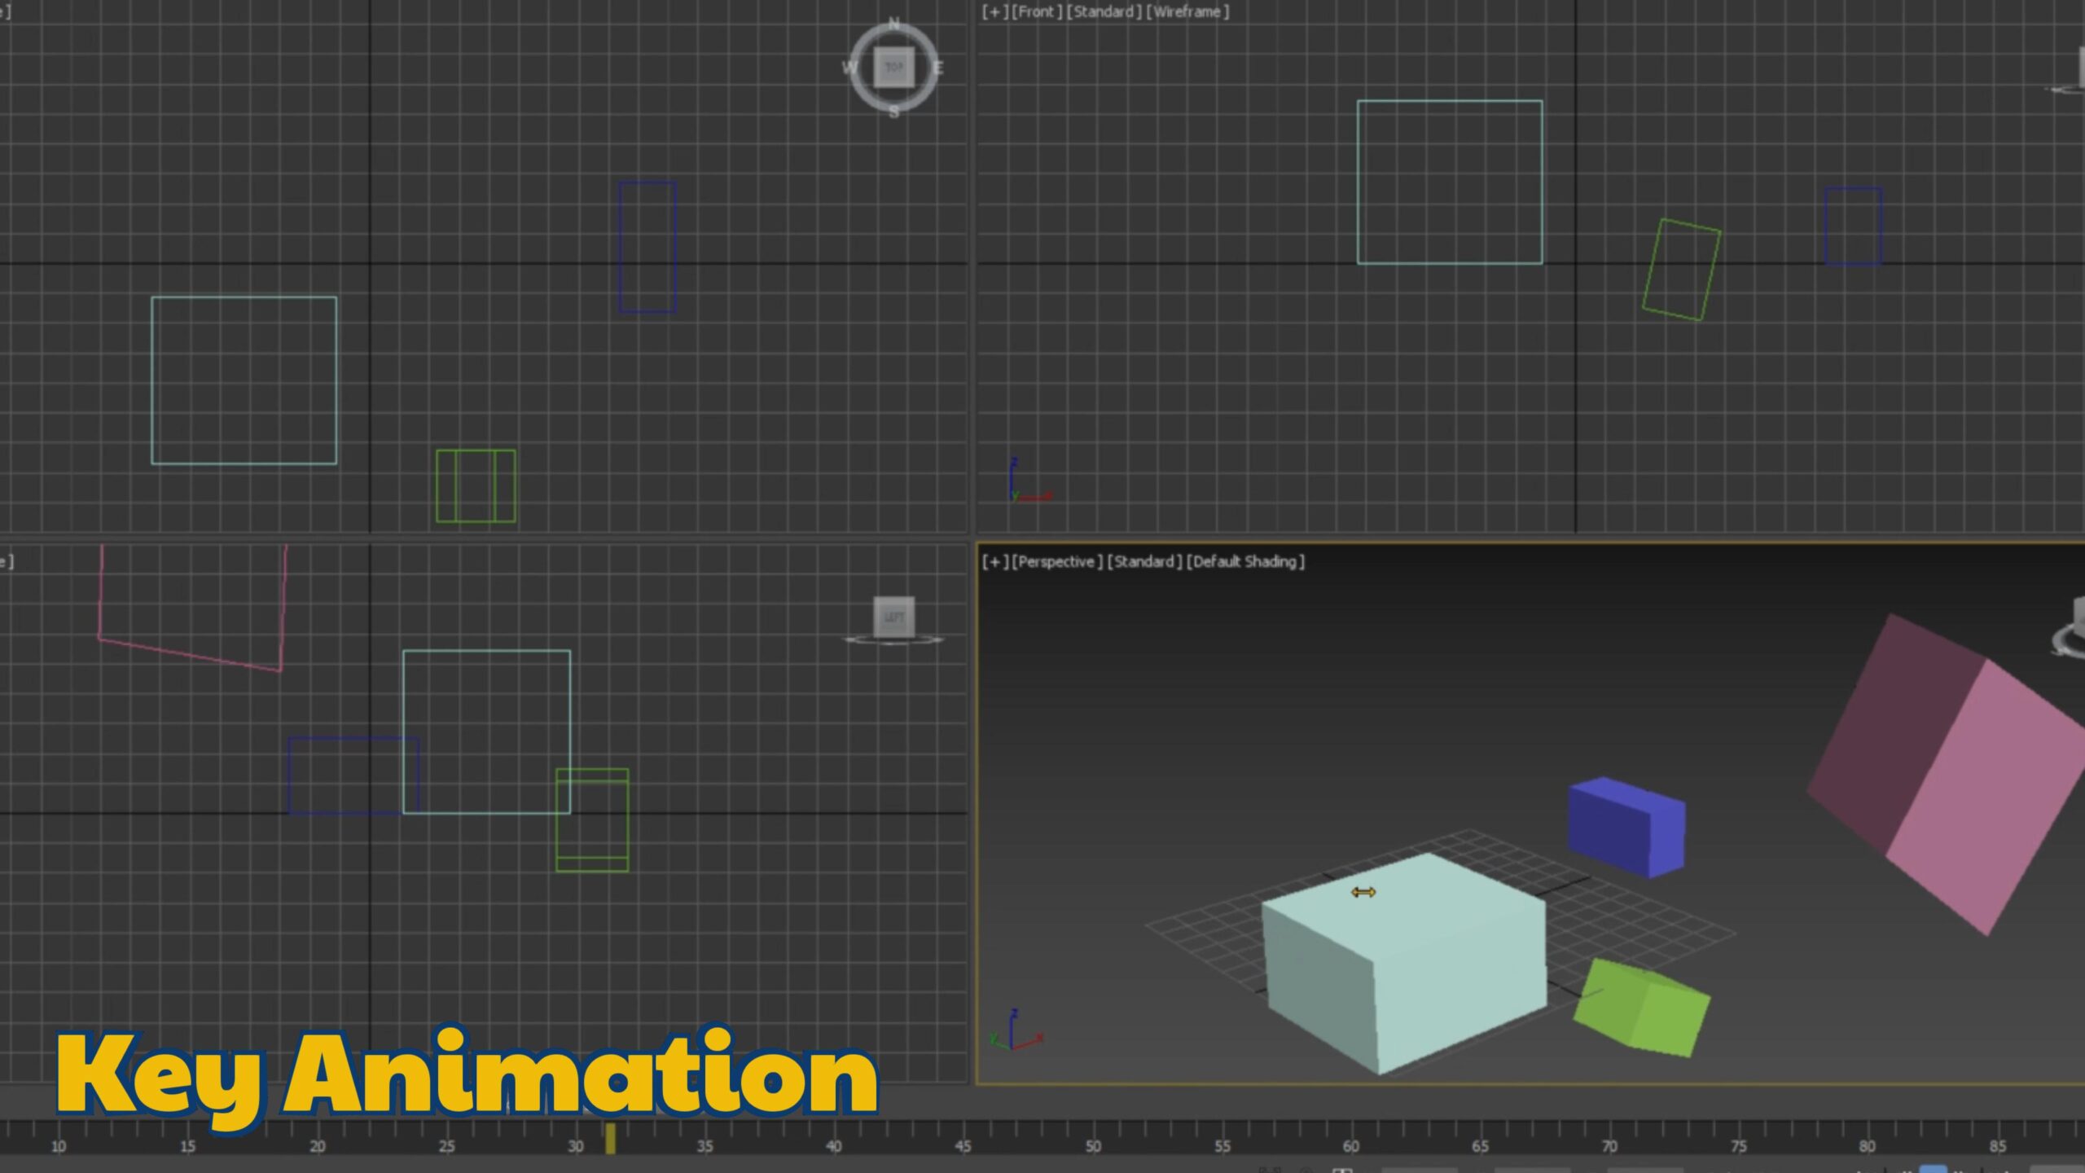Click frame 25 on the timeline
Viewport: 2085px width, 1173px height.
pyautogui.click(x=446, y=1146)
